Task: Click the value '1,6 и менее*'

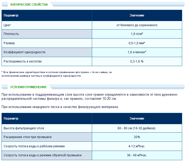Action: click(137, 52)
